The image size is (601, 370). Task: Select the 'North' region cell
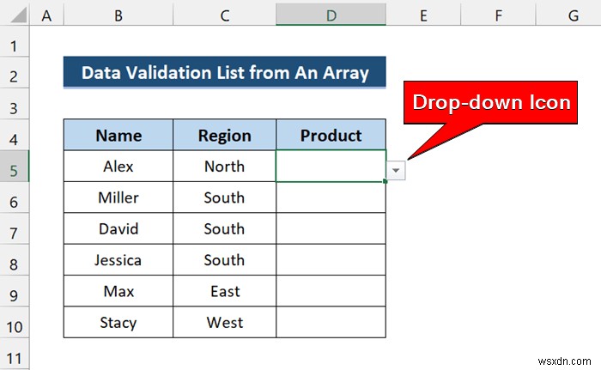[x=225, y=166]
